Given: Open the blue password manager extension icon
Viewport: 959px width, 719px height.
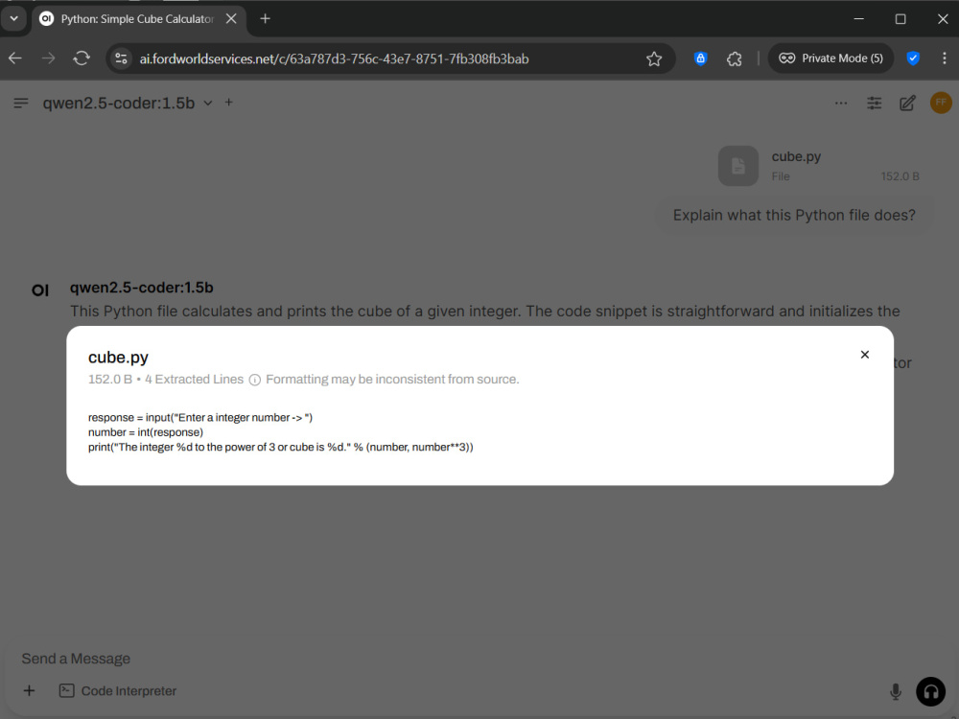Looking at the screenshot, I should coord(701,58).
